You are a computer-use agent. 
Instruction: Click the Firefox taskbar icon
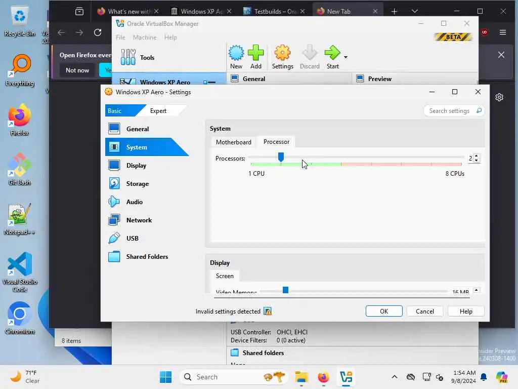(x=323, y=377)
